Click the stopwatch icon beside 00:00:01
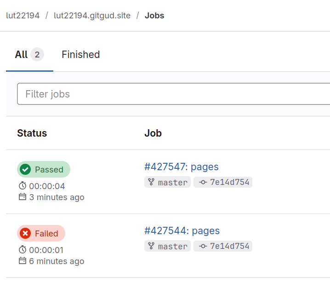 tap(23, 250)
